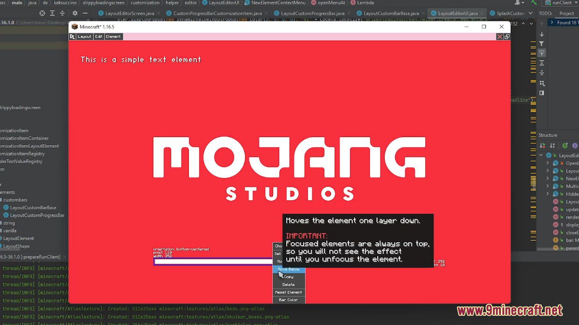Expand the Multis... node in Structure panel

[x=548, y=186]
